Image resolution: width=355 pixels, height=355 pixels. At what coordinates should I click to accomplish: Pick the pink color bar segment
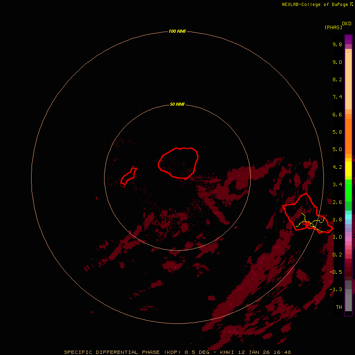[x=348, y=239]
